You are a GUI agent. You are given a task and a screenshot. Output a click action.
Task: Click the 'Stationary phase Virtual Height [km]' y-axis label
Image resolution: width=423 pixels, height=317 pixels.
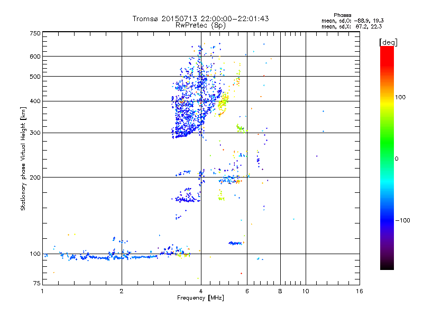[x=23, y=158]
